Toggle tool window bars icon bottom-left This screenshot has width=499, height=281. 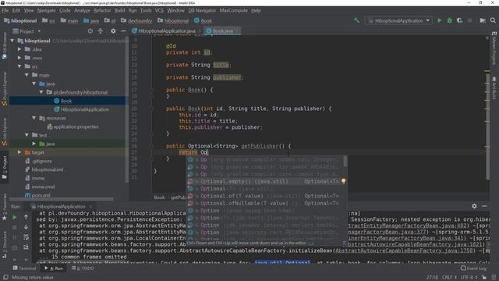click(5, 277)
